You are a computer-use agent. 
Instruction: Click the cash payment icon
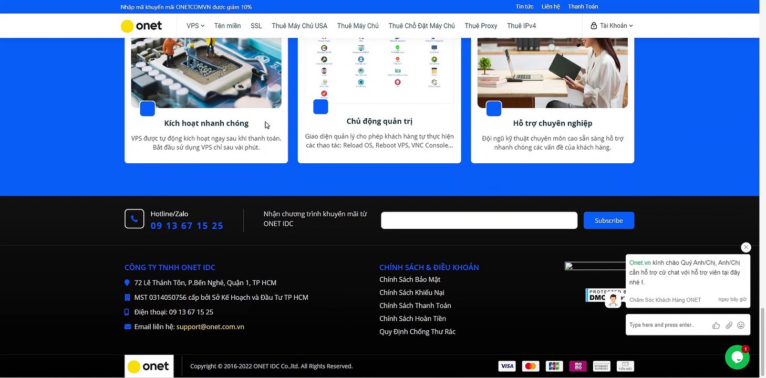[x=625, y=366]
